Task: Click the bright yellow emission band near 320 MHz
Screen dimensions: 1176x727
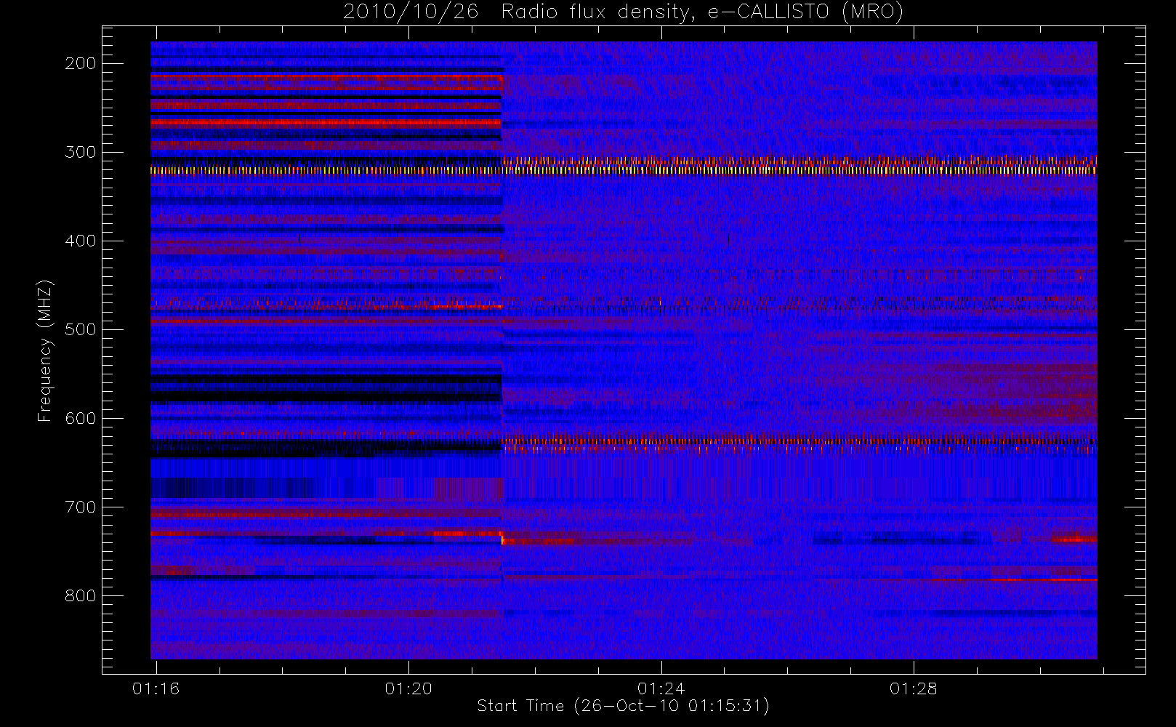Action: click(x=624, y=171)
